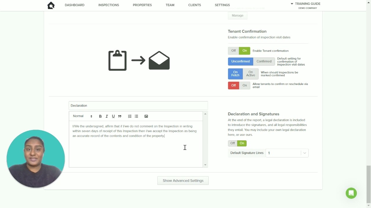Toggle bold formatting in the editor

point(100,116)
